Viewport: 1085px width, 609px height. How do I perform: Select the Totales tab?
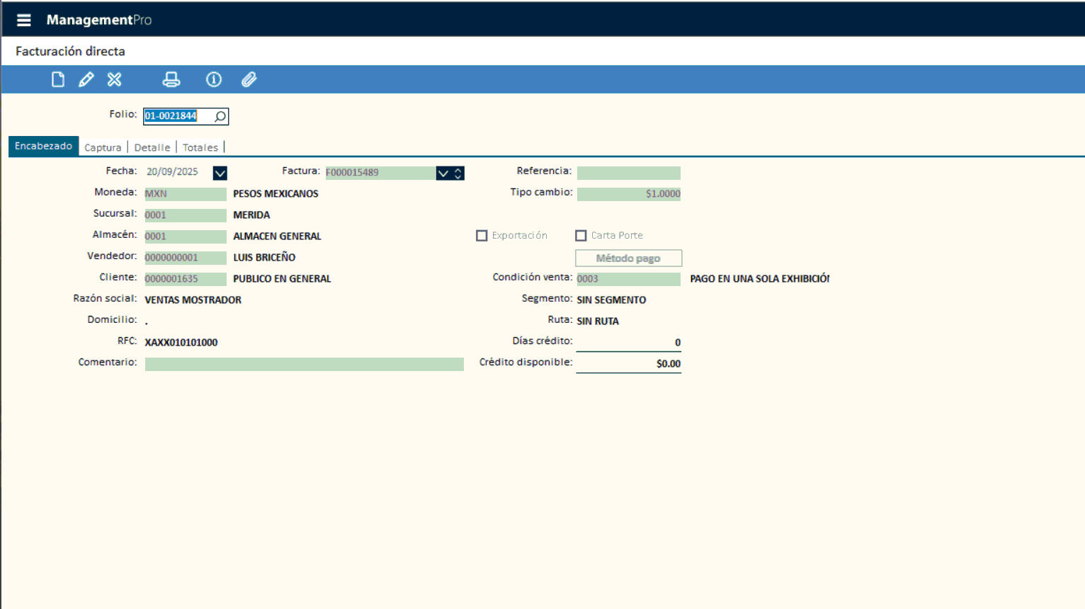[x=200, y=147]
